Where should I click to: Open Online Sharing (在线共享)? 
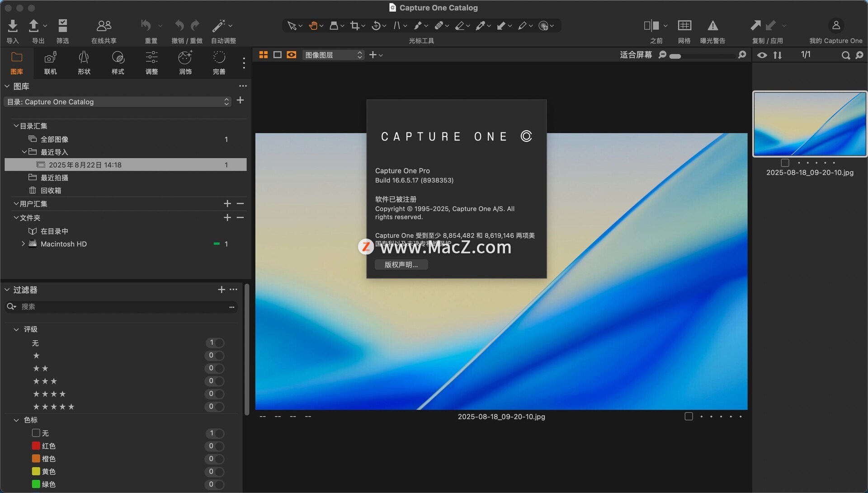tap(104, 26)
